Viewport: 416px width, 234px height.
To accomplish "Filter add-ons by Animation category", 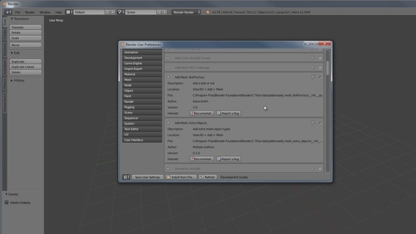I will pyautogui.click(x=142, y=52).
